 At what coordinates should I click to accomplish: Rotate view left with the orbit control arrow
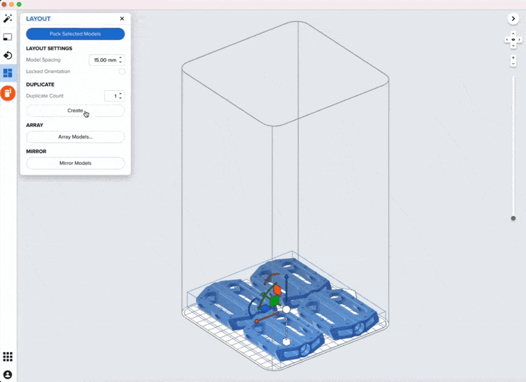coord(507,40)
